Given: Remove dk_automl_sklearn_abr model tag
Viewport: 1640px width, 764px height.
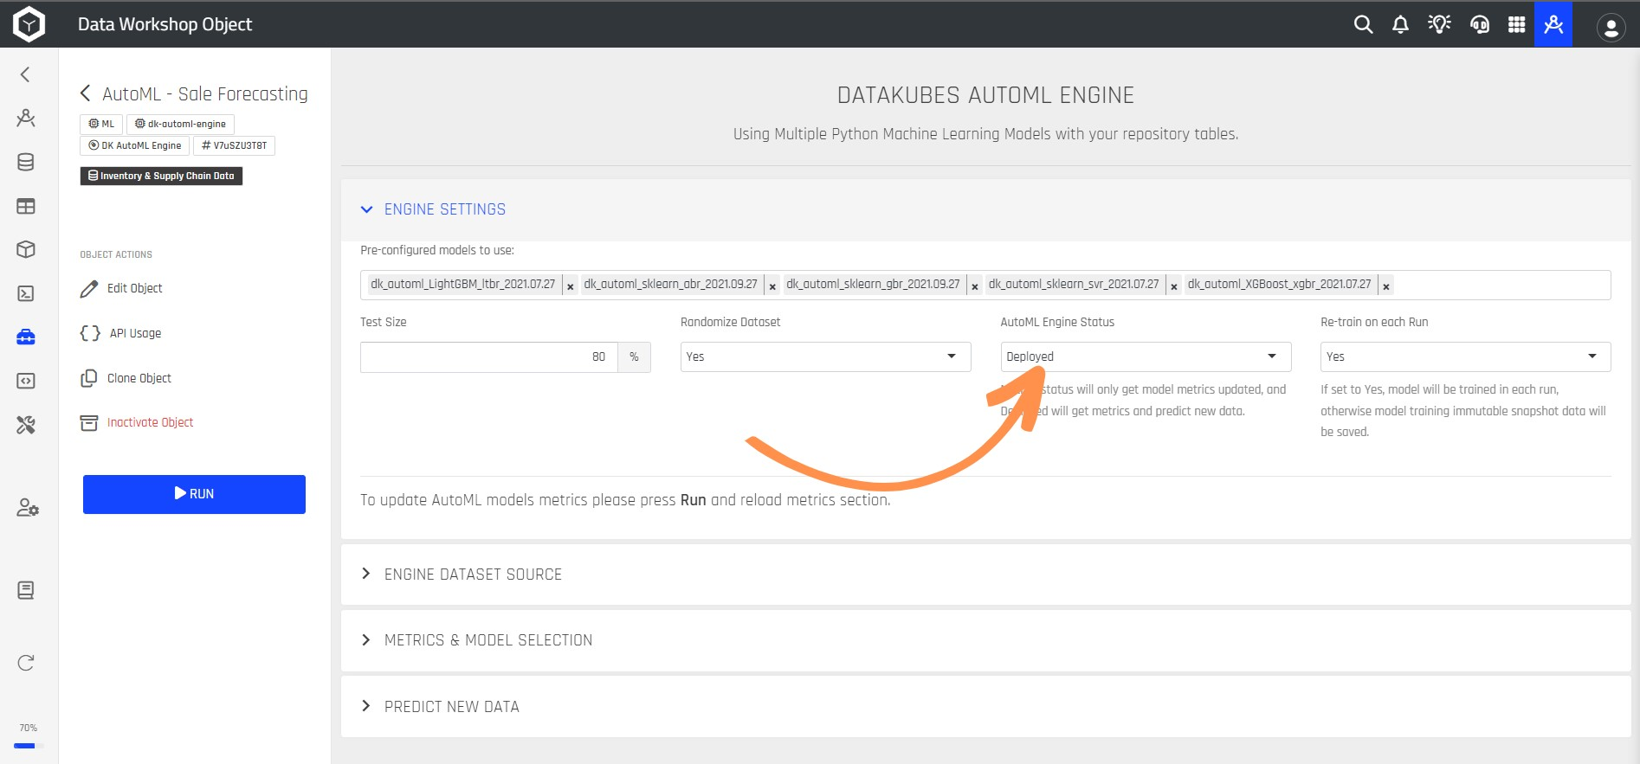Looking at the screenshot, I should (x=772, y=286).
